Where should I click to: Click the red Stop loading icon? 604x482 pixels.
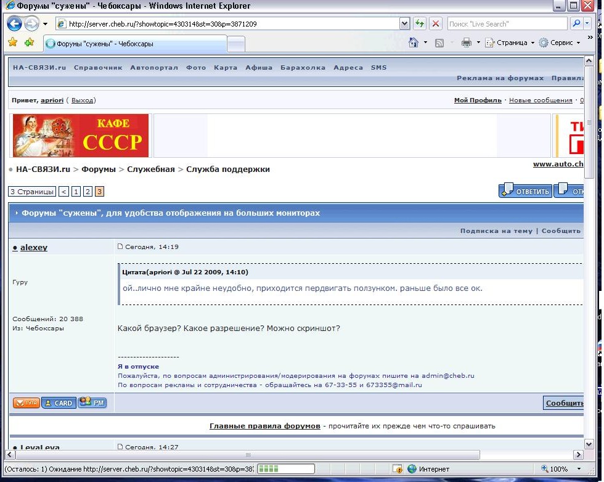coord(436,24)
